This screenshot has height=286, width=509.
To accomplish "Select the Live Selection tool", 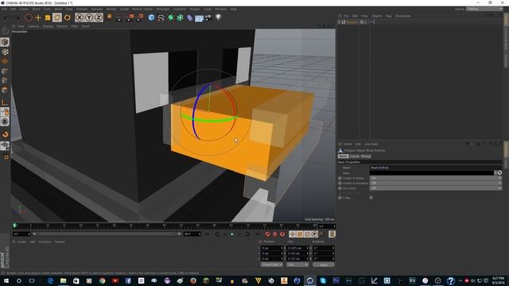I will (29, 17).
